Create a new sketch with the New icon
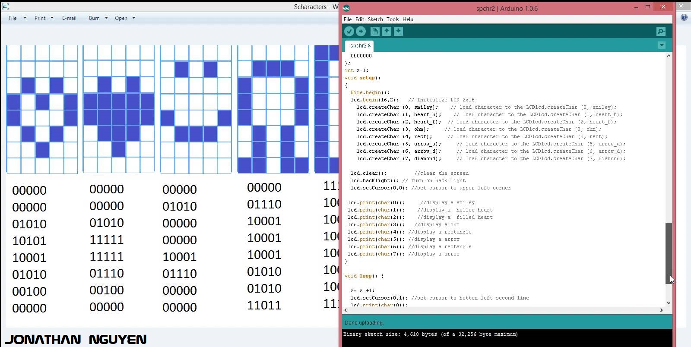Viewport: 691px width, 347px height. (375, 31)
